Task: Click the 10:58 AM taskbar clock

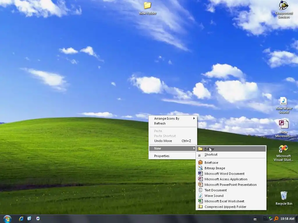Action: pos(287,219)
